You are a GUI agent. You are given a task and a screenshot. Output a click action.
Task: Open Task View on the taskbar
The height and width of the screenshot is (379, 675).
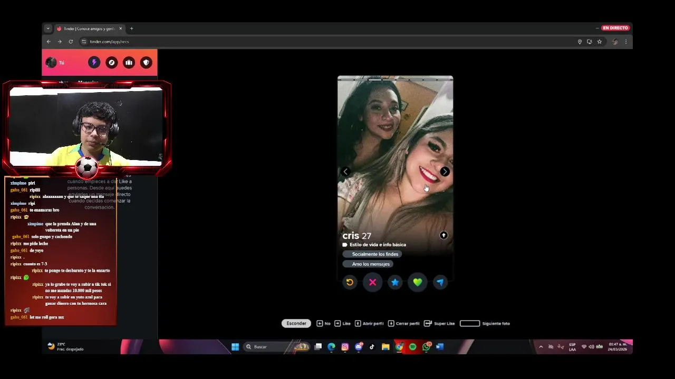pyautogui.click(x=318, y=346)
